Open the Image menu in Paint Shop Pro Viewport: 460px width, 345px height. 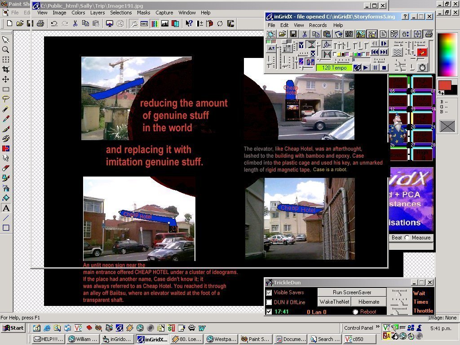pos(59,13)
